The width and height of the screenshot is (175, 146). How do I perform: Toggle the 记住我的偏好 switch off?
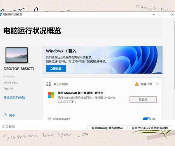146,119
